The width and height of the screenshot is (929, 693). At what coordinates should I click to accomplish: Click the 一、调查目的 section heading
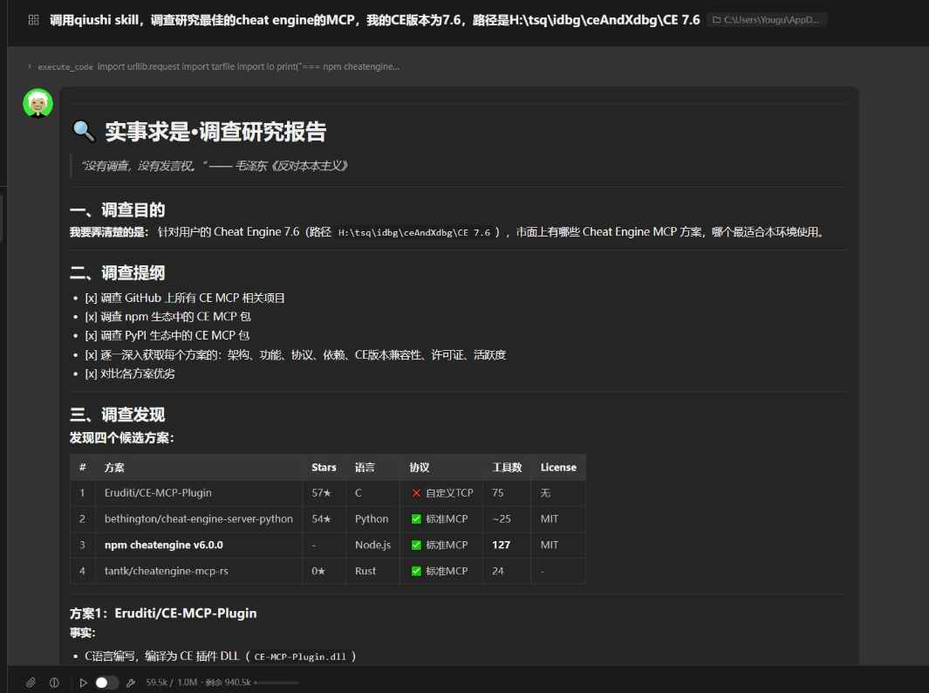click(x=117, y=209)
